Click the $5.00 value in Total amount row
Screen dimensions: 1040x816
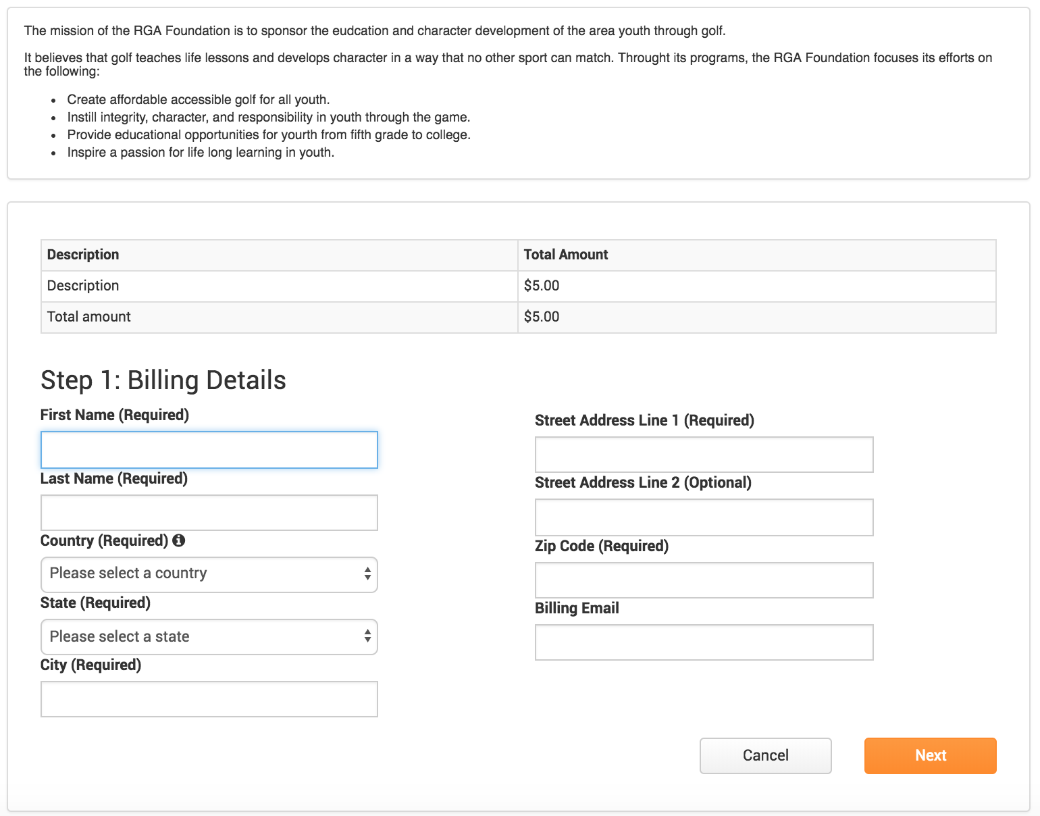point(542,317)
